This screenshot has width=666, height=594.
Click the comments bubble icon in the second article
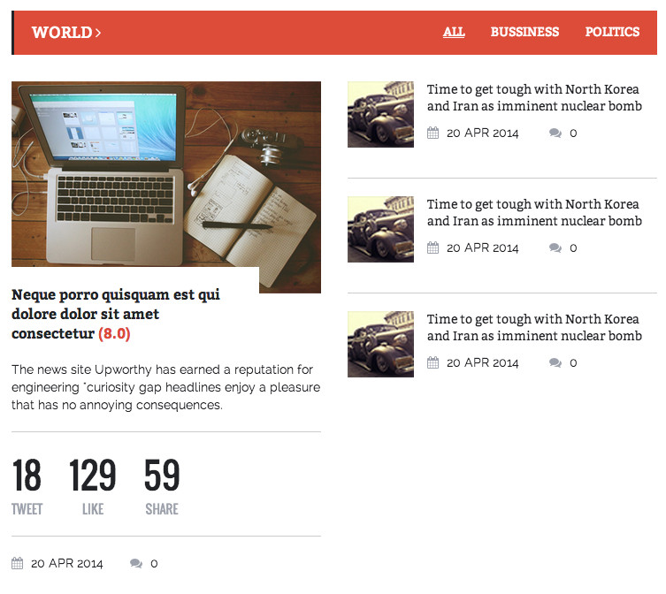555,248
